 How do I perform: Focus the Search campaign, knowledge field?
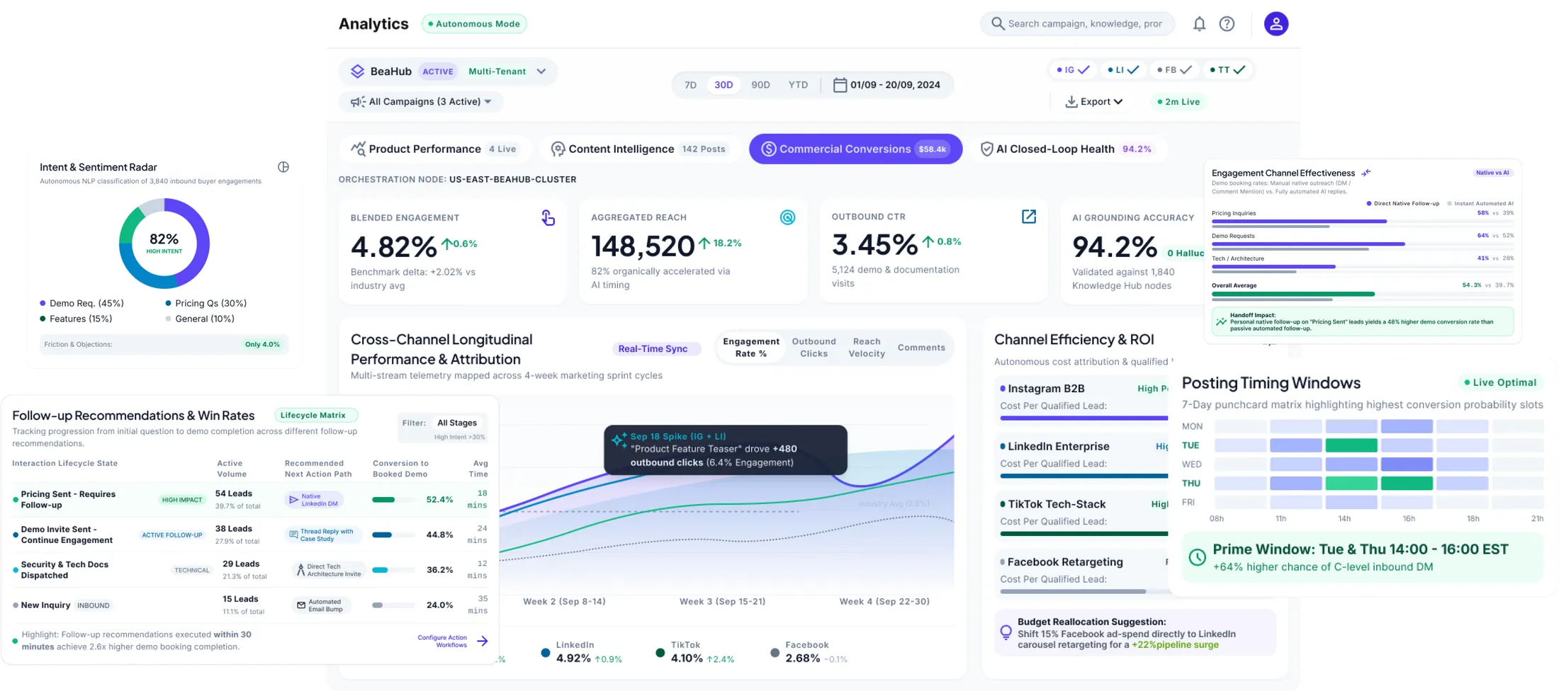tap(1077, 23)
